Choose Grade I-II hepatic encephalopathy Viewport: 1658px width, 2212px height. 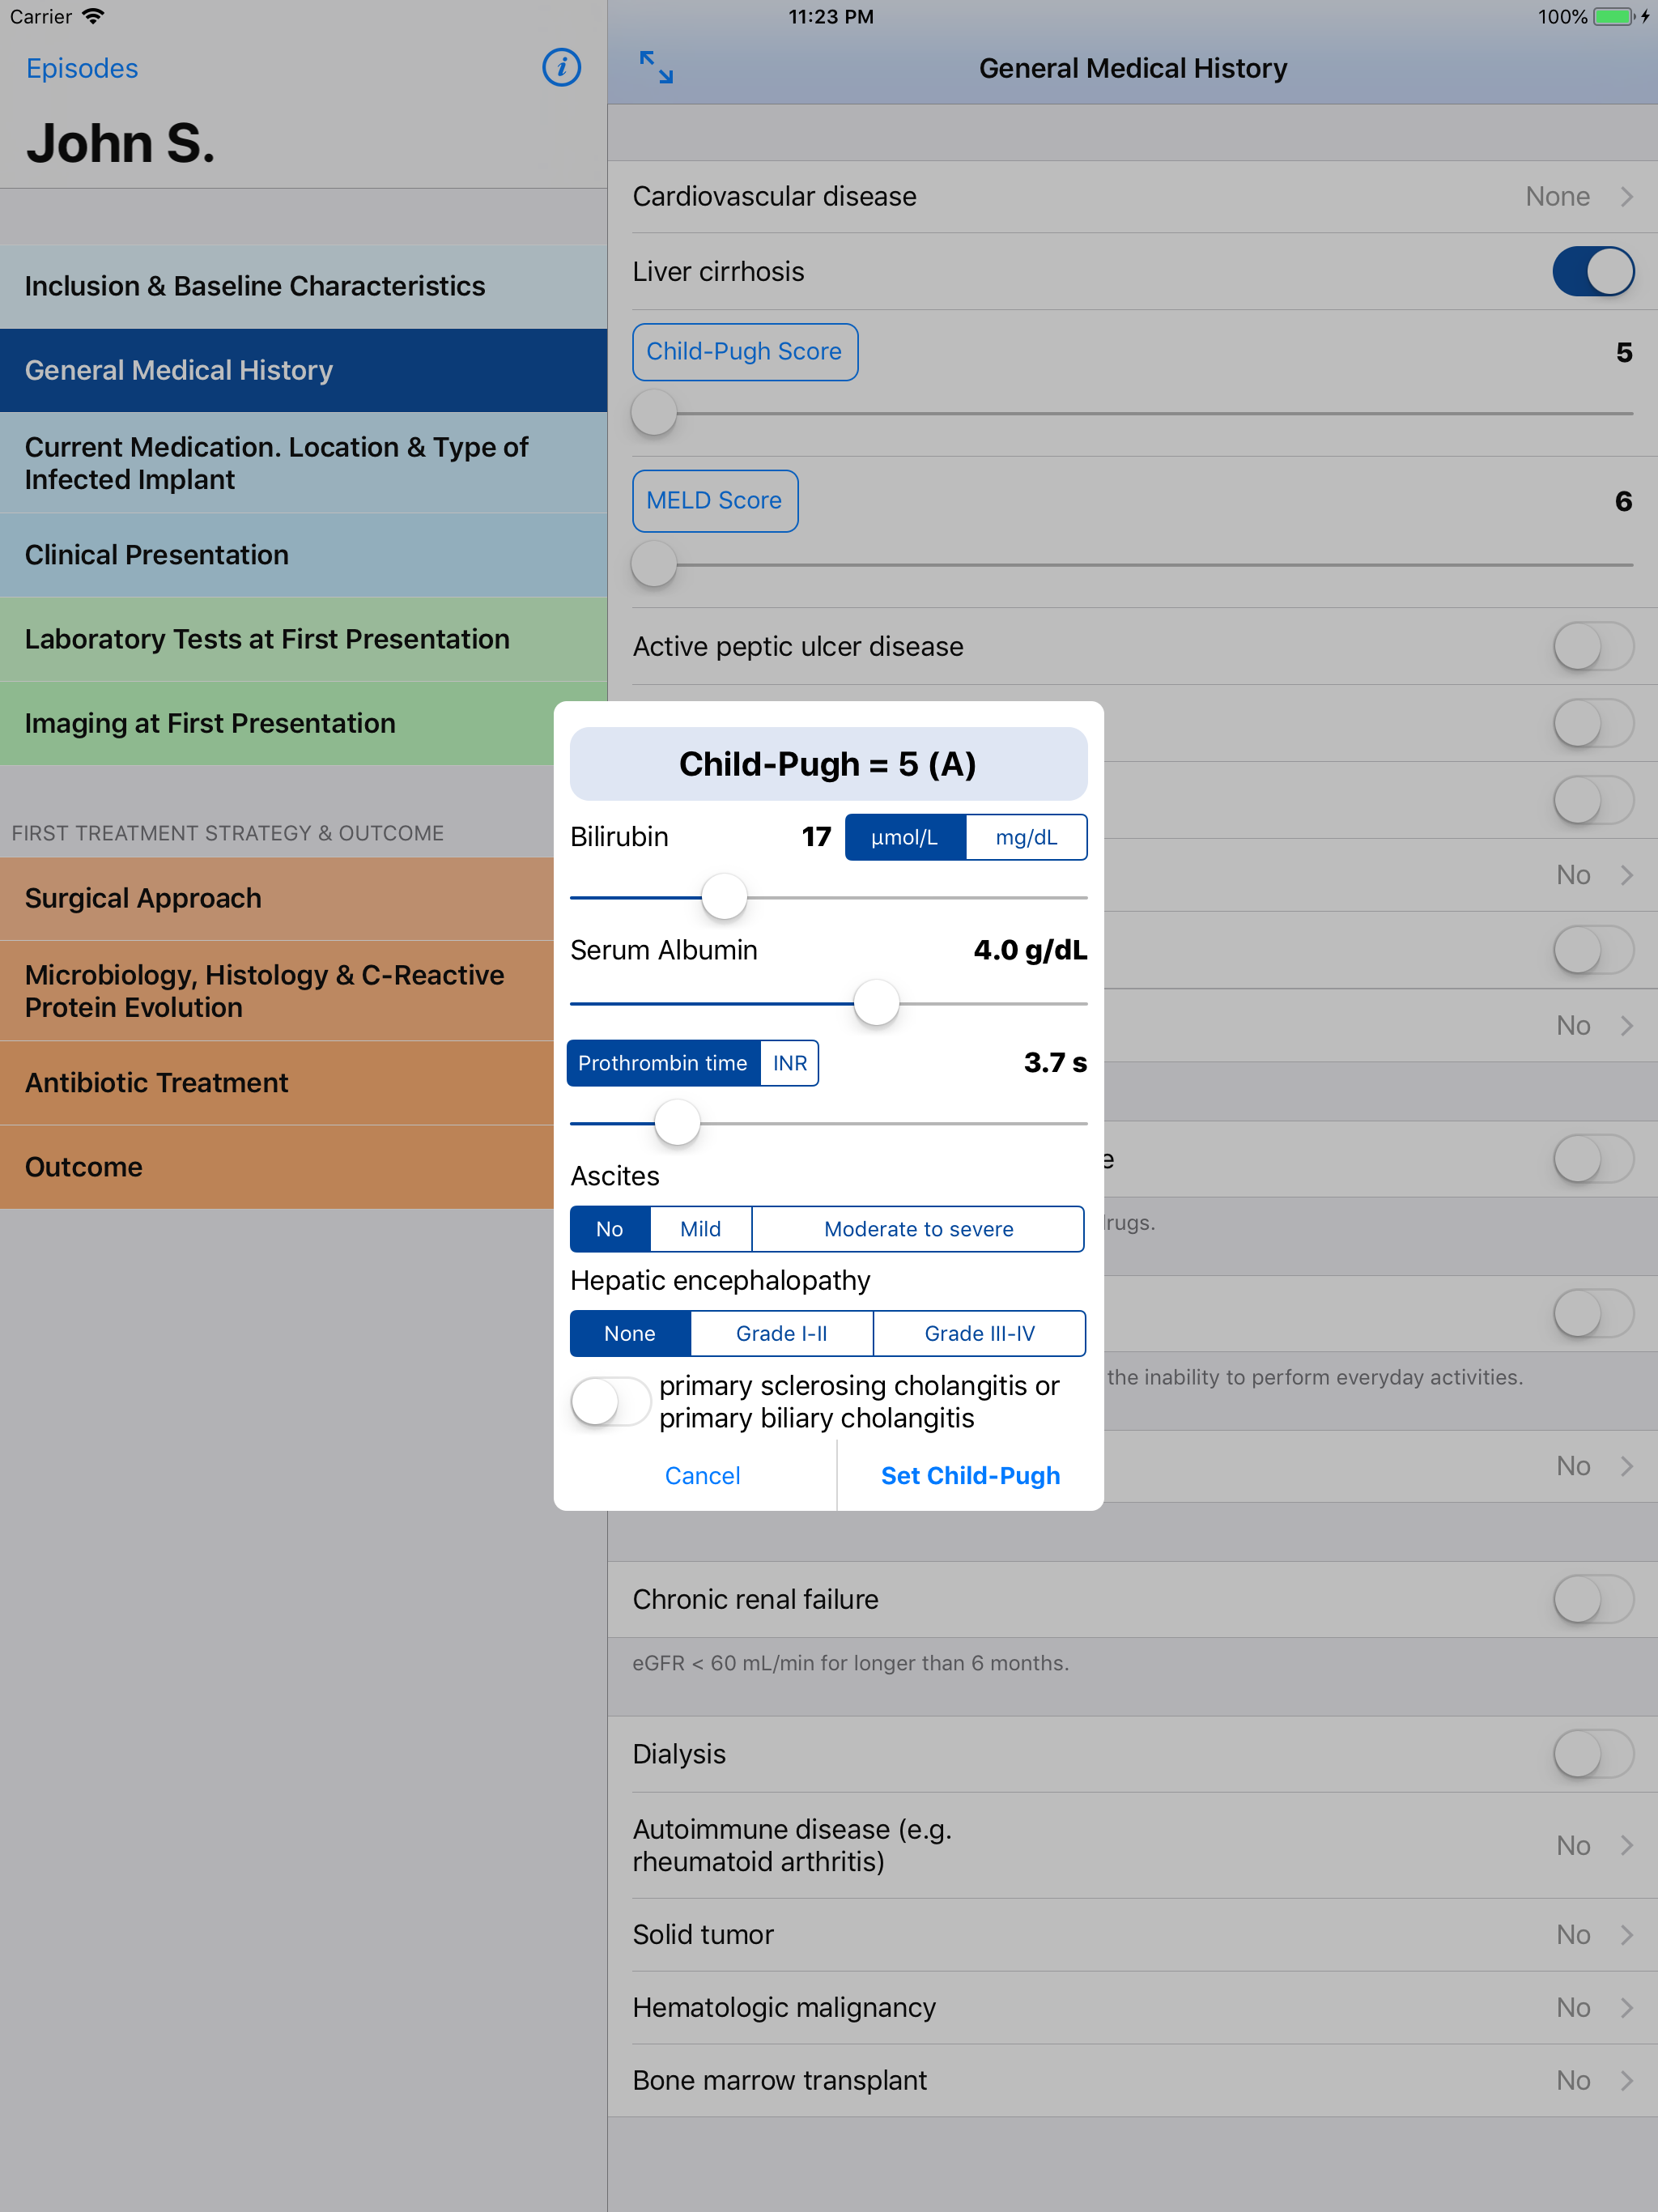coord(781,1334)
